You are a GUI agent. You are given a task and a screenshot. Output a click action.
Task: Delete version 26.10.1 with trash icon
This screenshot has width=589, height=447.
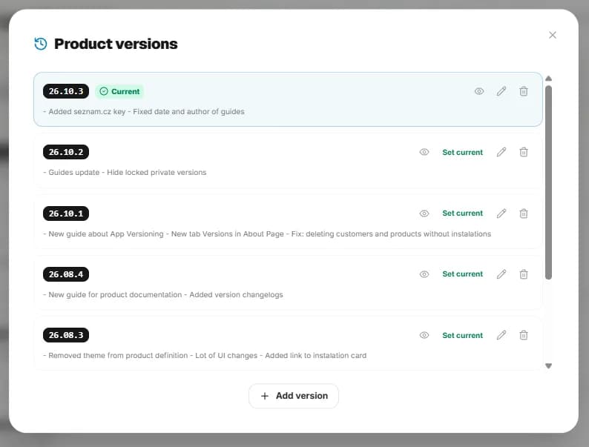click(523, 213)
